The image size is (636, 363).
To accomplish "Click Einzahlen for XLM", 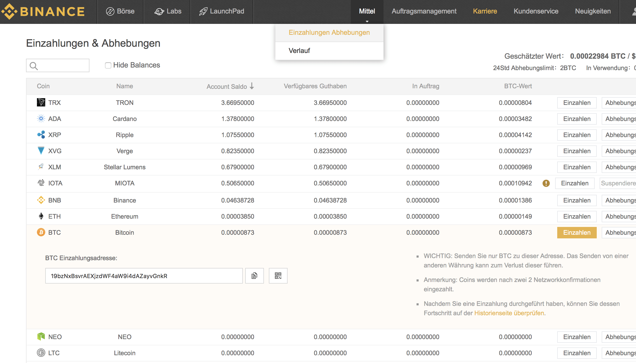I will (x=577, y=167).
